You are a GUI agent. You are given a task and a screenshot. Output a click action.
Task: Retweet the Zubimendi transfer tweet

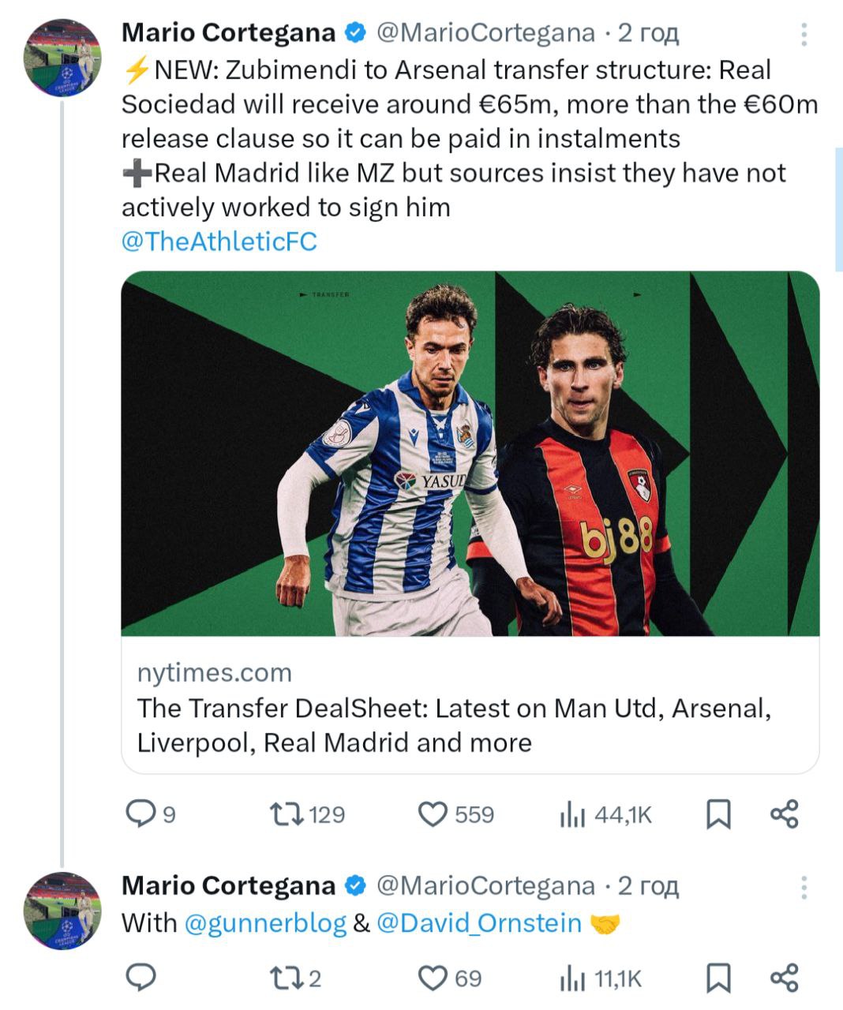(x=287, y=814)
